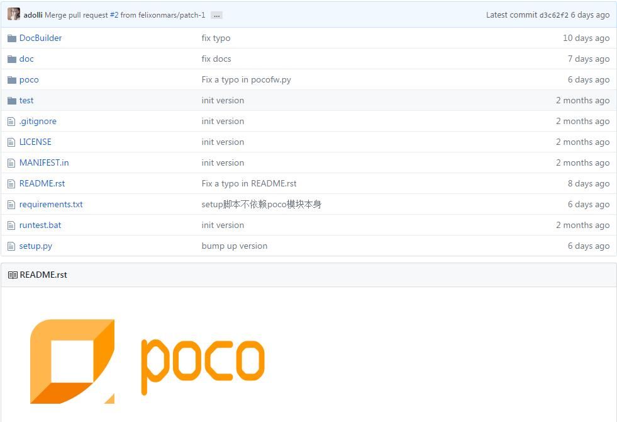Click the DocBuilder folder icon
This screenshot has width=617, height=422.
tap(12, 38)
